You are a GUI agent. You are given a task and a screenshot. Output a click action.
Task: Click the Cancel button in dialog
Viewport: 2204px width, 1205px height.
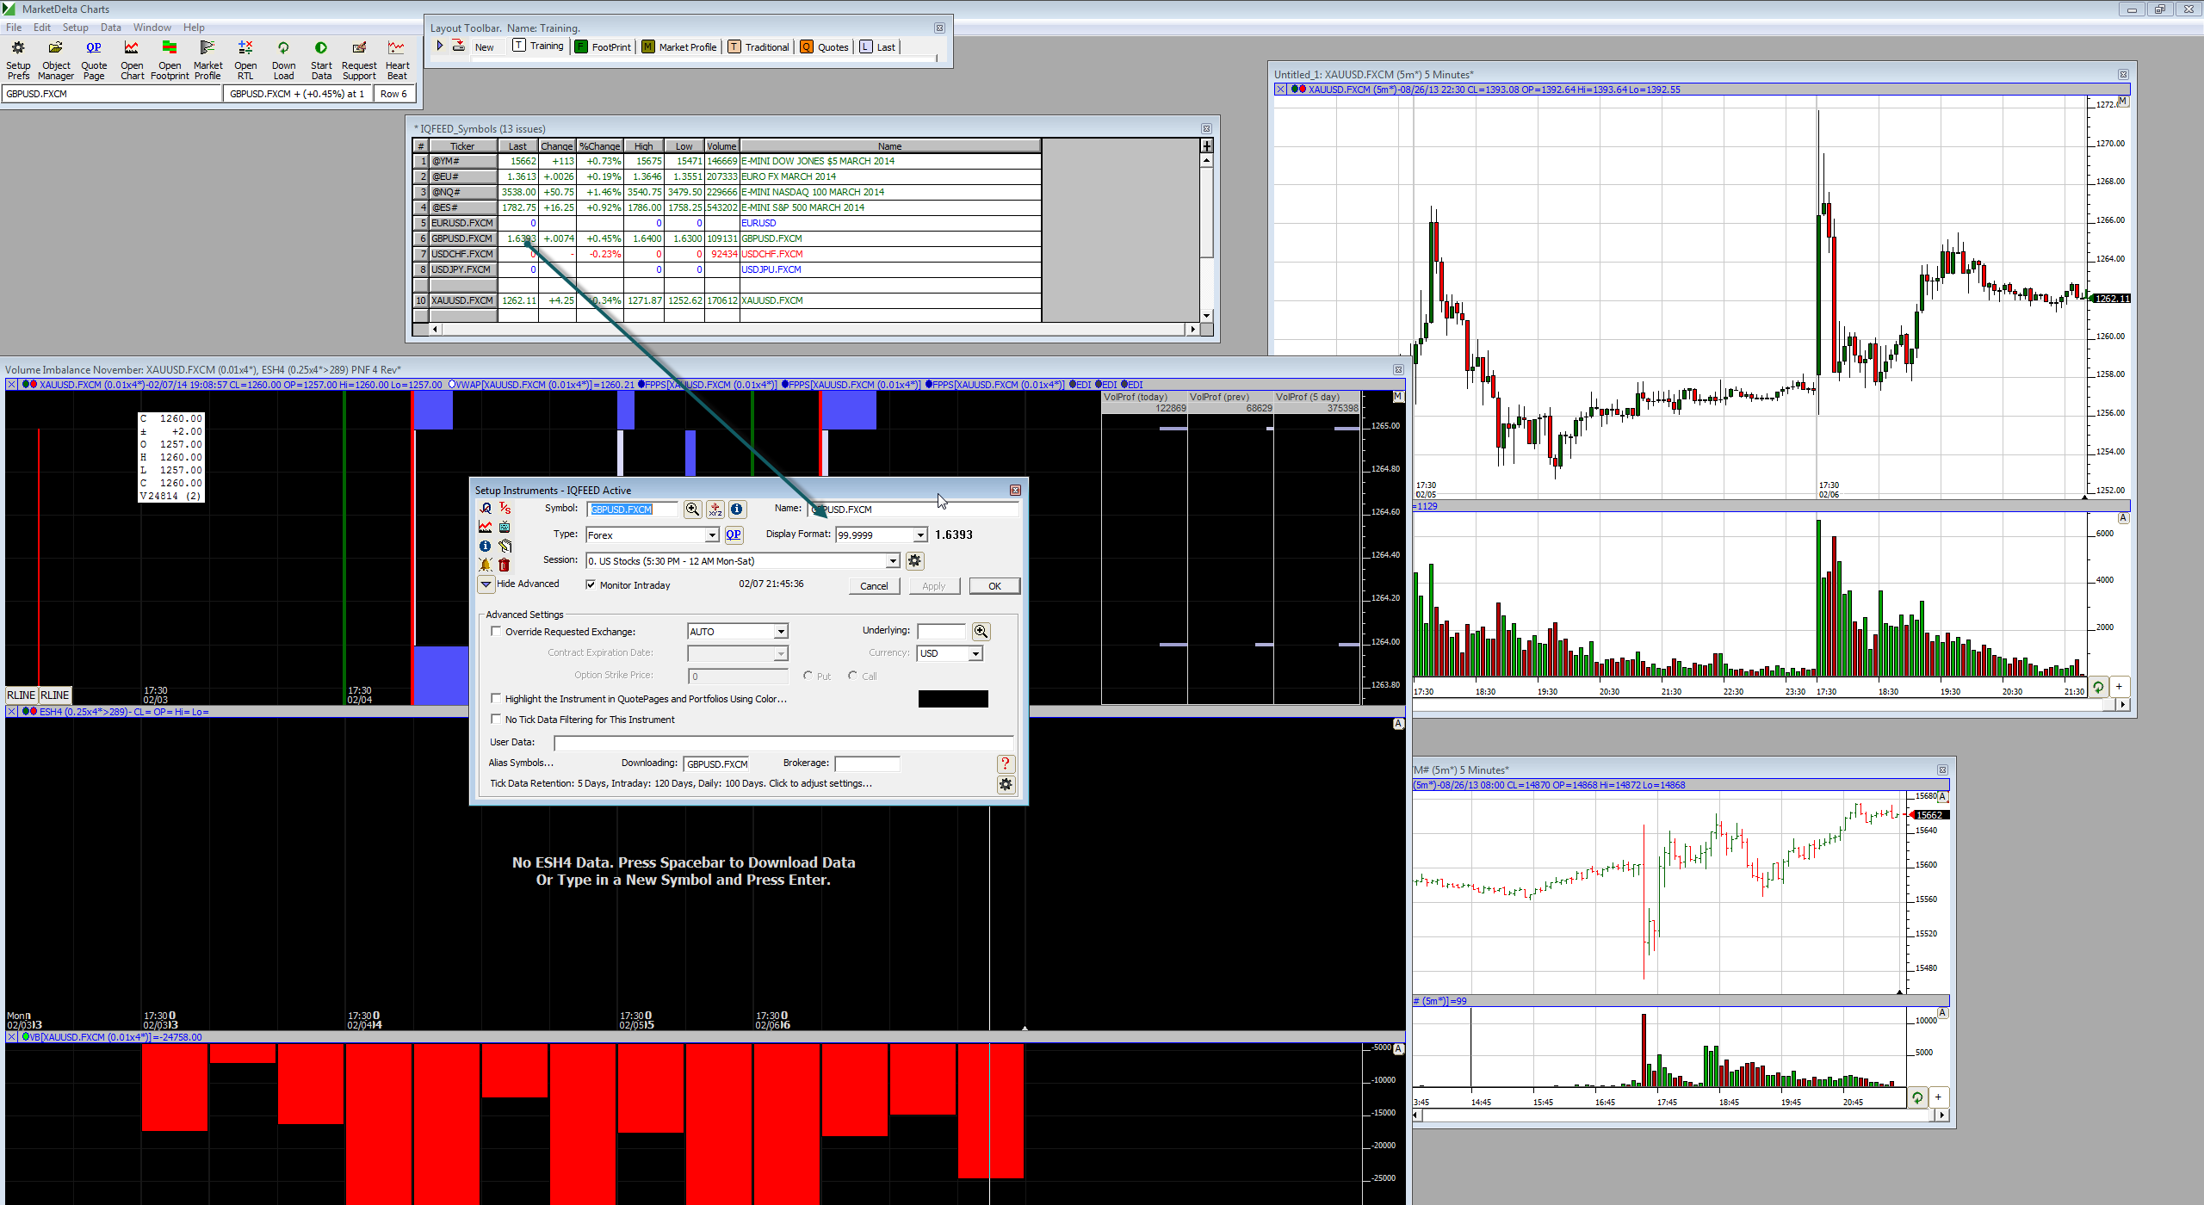click(874, 586)
